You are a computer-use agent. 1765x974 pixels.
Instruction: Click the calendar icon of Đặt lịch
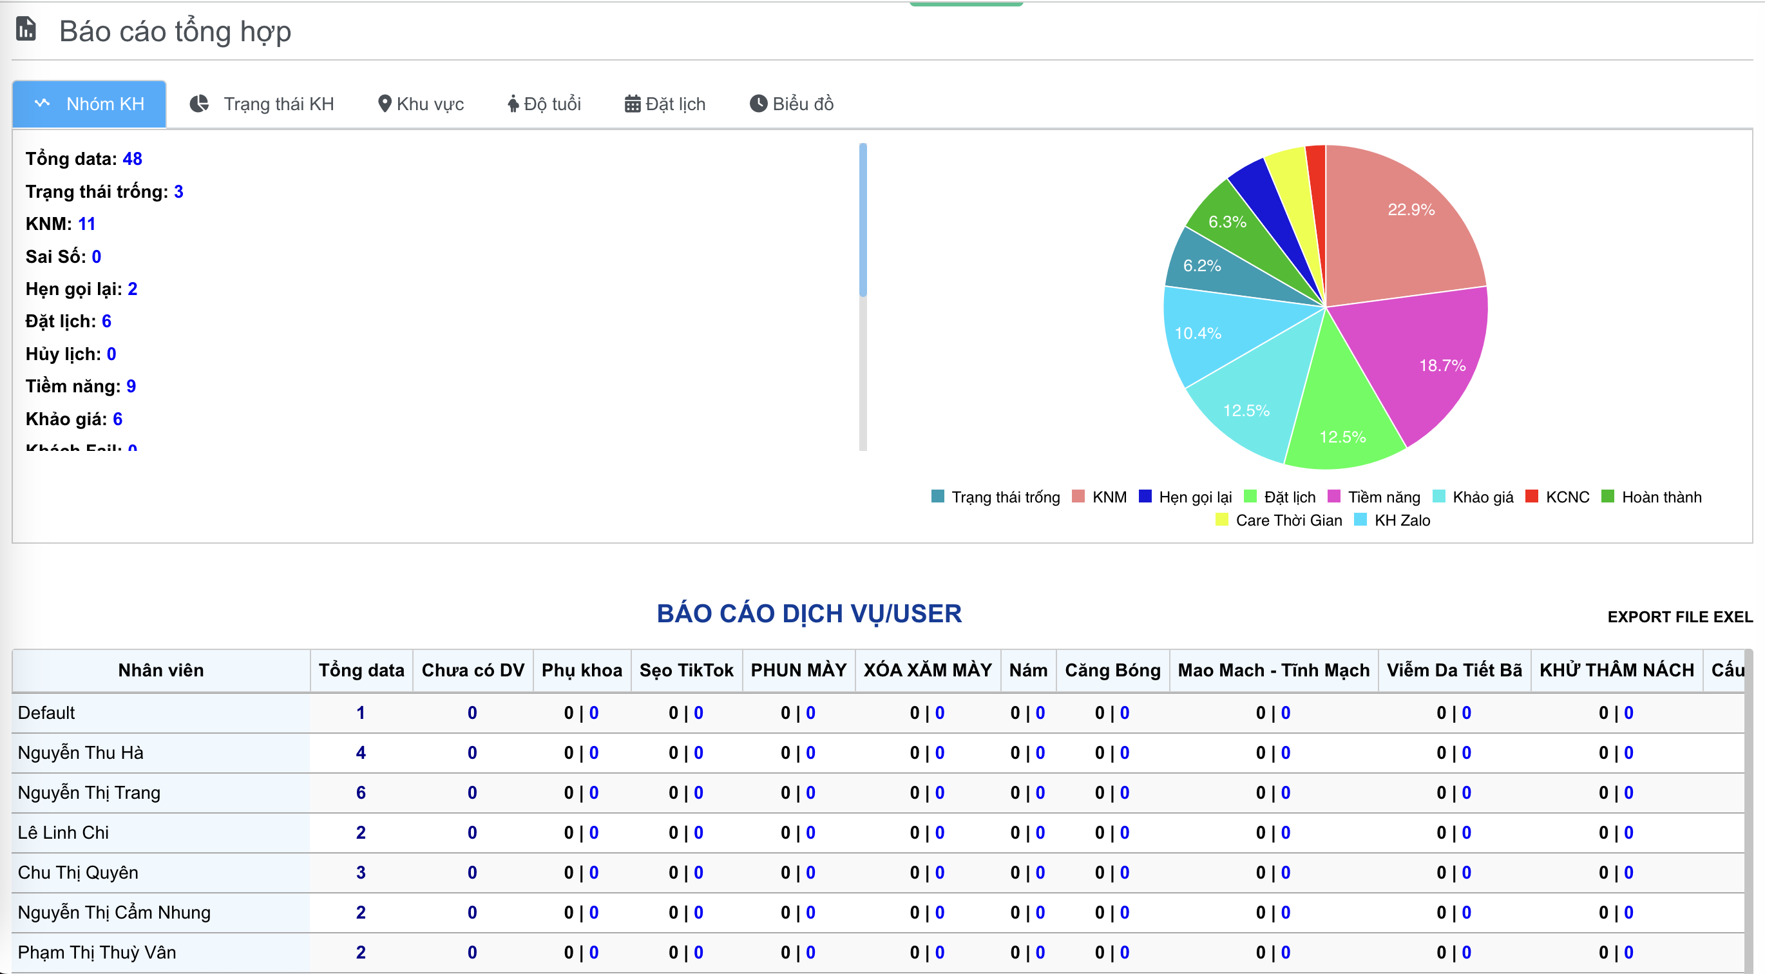[633, 104]
